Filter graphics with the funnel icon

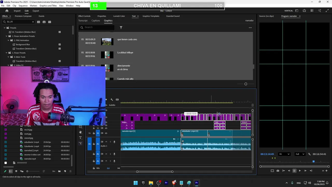[x=121, y=27]
